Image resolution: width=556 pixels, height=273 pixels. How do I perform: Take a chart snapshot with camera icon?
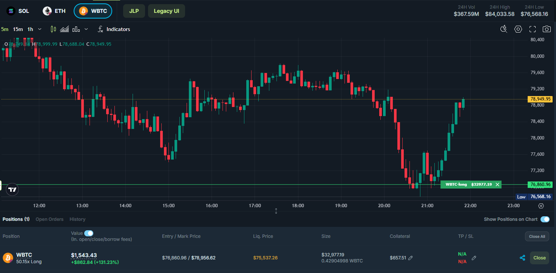[x=547, y=29]
